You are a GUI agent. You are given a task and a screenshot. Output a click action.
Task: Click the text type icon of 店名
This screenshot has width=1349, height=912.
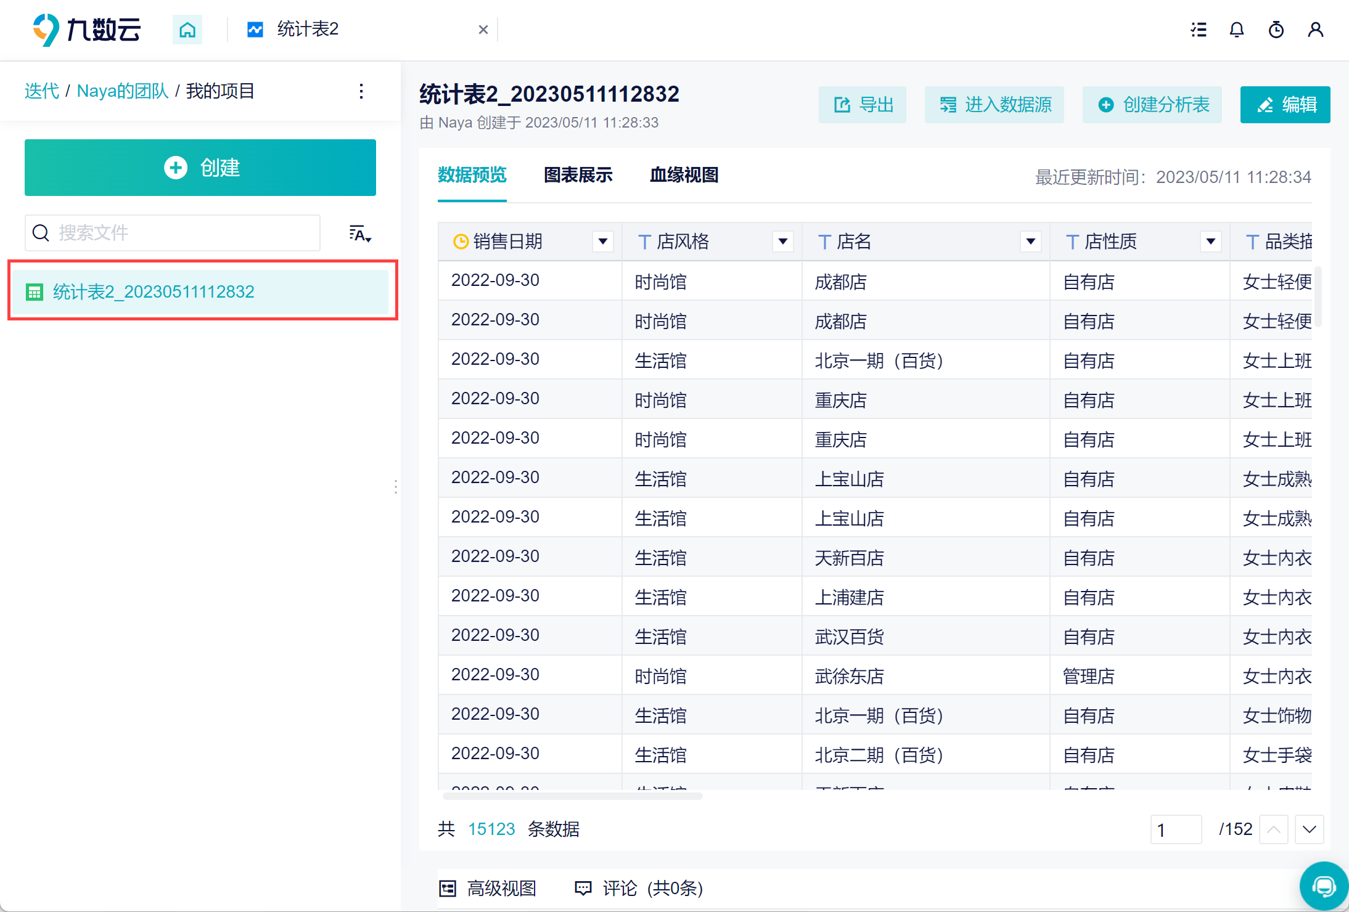(824, 242)
